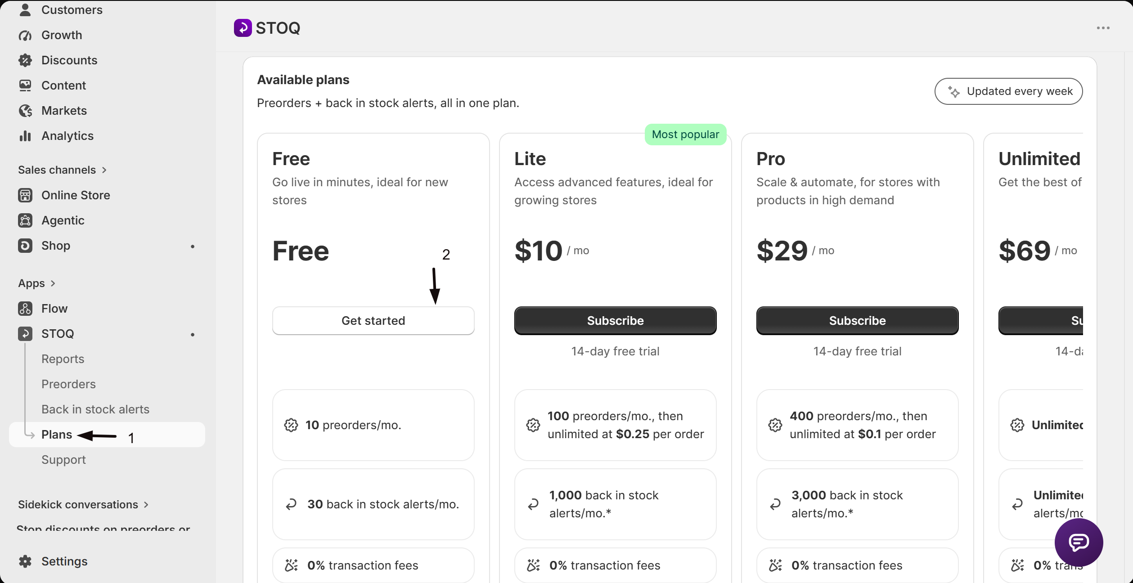Subscribe to the Pro plan
The image size is (1133, 583).
pos(858,321)
